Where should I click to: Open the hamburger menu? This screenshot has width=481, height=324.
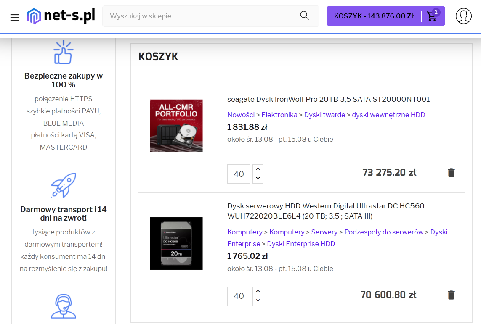(15, 17)
